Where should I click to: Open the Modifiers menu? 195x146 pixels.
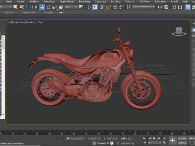tap(34, 2)
